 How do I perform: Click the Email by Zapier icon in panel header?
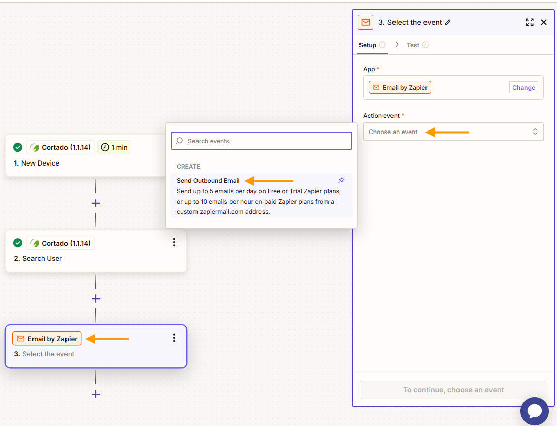pyautogui.click(x=365, y=22)
